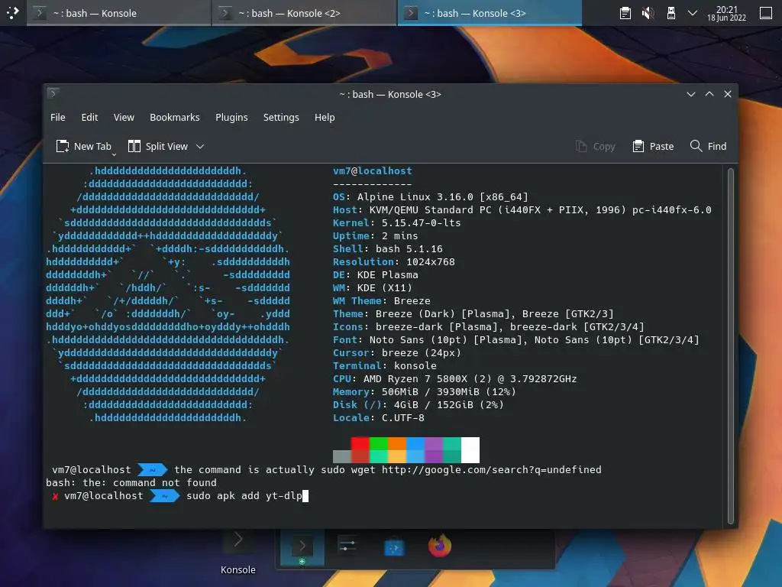Click the Paste toolbar button
The height and width of the screenshot is (587, 782).
(653, 146)
